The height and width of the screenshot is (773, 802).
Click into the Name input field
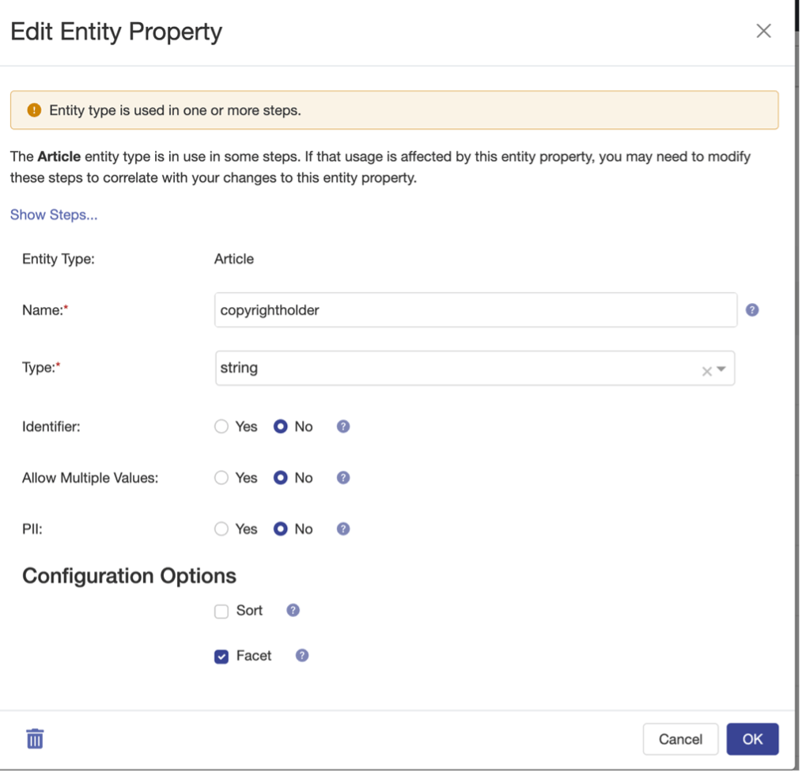click(x=475, y=310)
